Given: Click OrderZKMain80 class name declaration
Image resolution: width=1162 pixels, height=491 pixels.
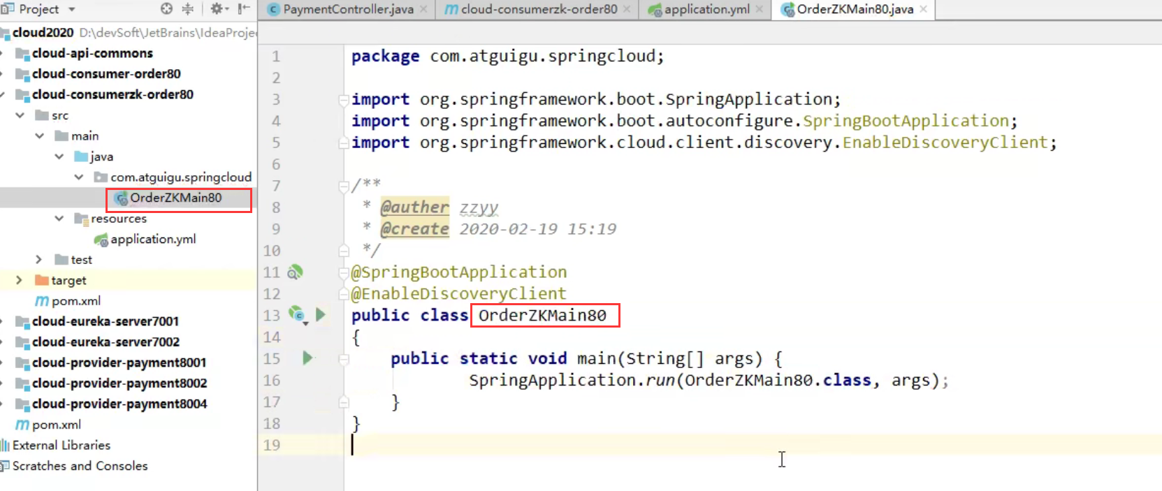Looking at the screenshot, I should point(542,316).
